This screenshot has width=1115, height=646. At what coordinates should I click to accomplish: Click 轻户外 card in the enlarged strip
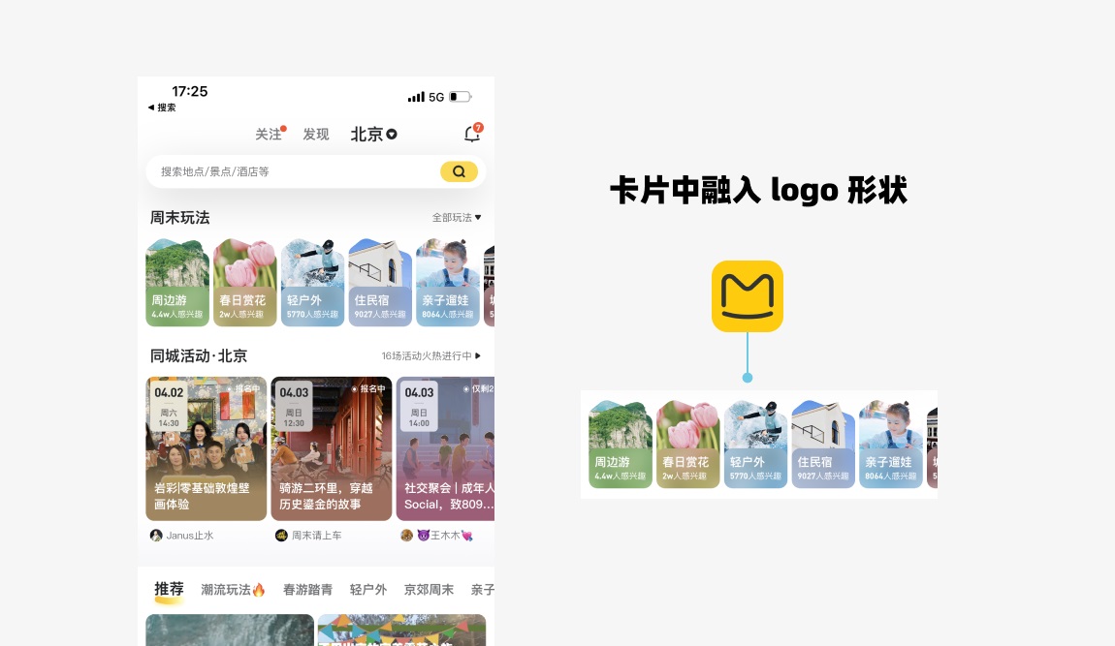pos(755,445)
